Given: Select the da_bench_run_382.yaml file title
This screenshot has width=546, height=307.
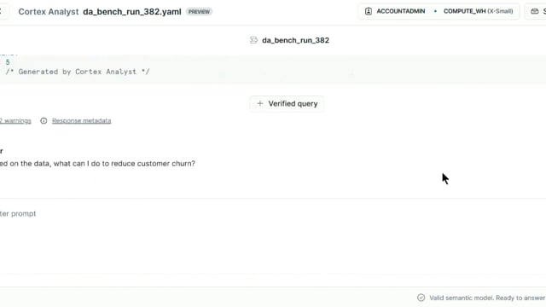Looking at the screenshot, I should tap(132, 11).
